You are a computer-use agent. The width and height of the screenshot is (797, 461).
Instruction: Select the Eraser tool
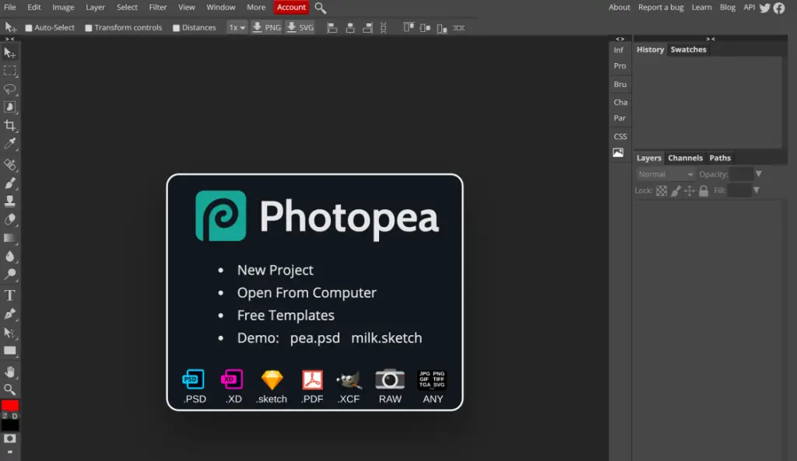[x=9, y=219]
